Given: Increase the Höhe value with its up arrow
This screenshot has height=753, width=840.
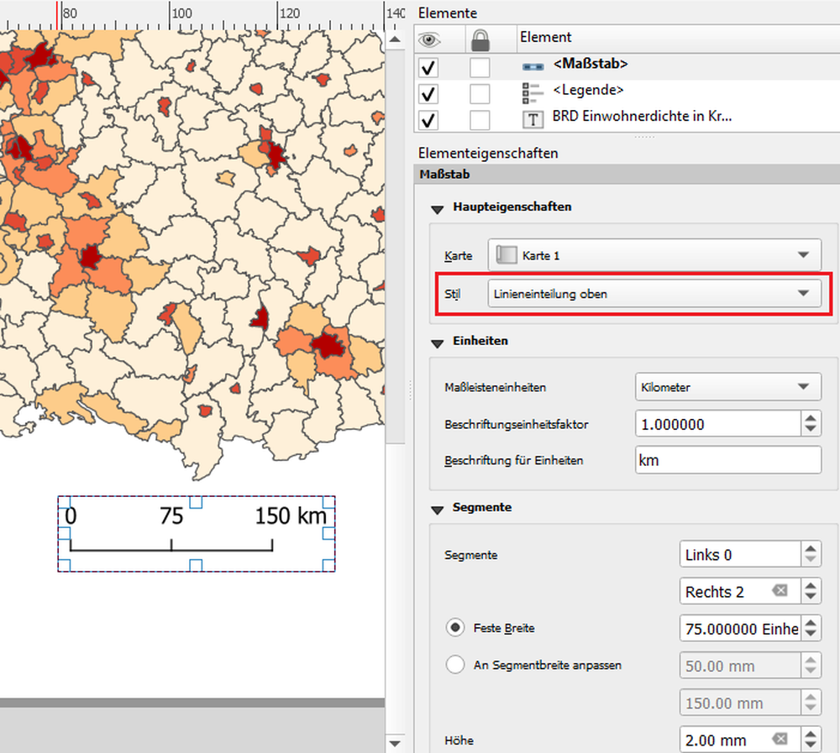Looking at the screenshot, I should click(x=811, y=735).
